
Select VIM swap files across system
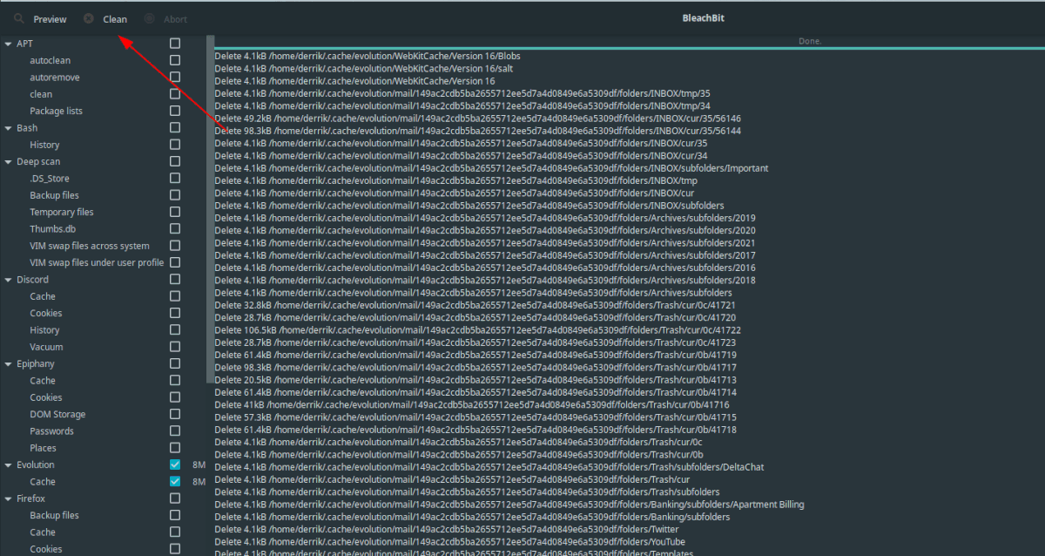[x=90, y=246]
